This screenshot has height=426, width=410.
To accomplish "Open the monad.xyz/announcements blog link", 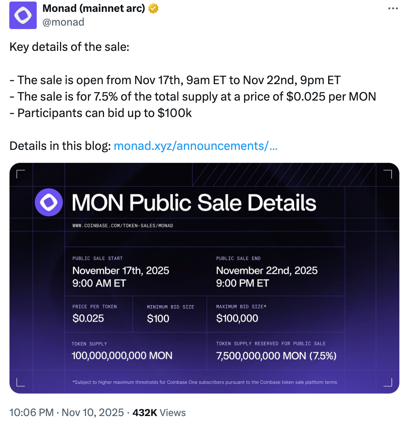I will pos(195,146).
